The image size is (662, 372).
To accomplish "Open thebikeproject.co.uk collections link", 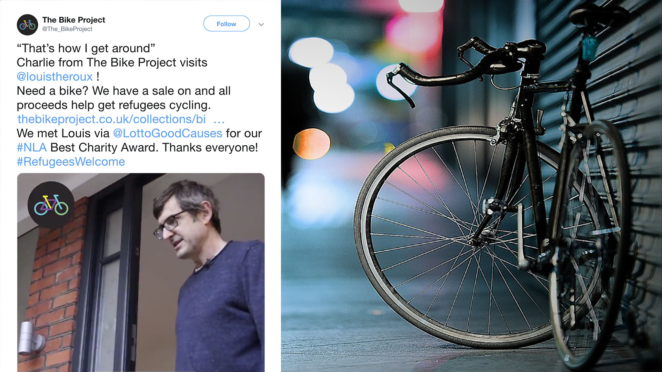I will 112,119.
